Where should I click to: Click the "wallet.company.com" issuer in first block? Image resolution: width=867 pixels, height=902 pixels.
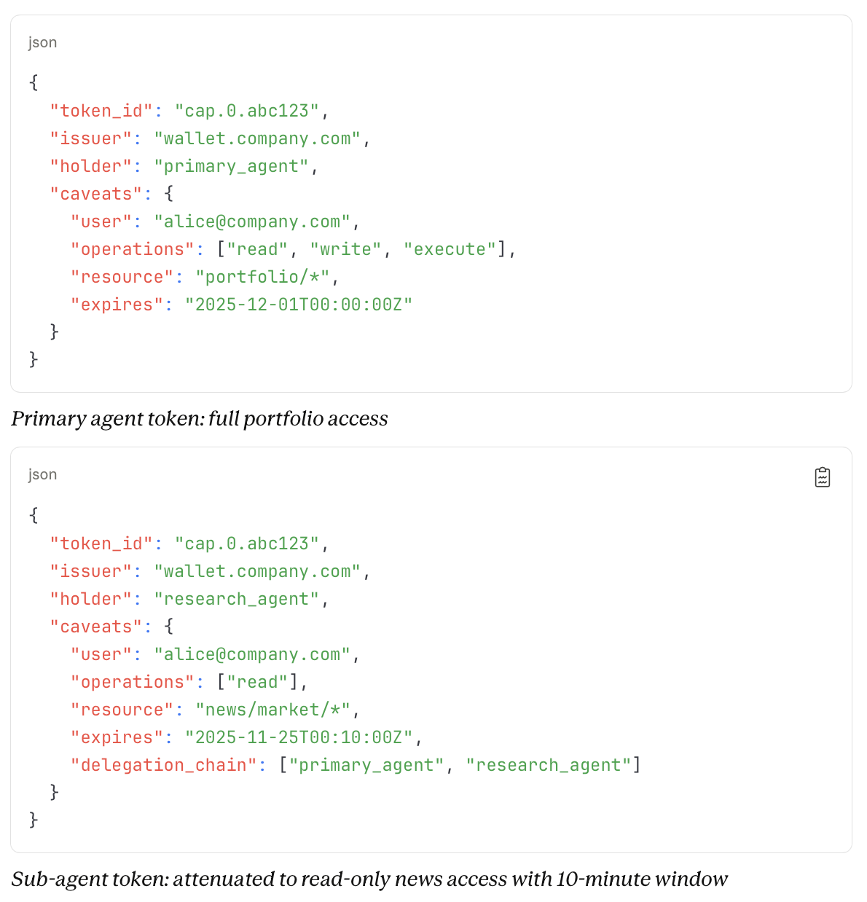pyautogui.click(x=257, y=138)
